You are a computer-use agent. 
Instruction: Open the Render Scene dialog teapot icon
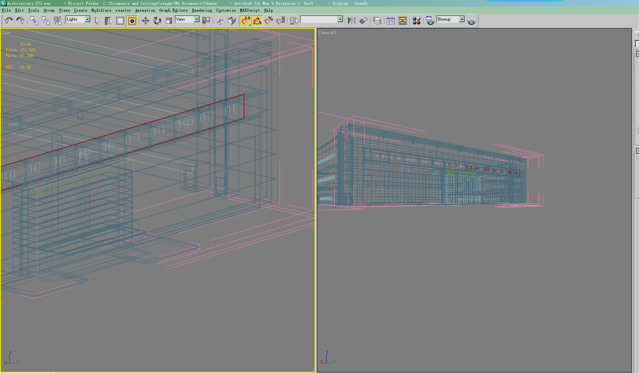coord(430,21)
